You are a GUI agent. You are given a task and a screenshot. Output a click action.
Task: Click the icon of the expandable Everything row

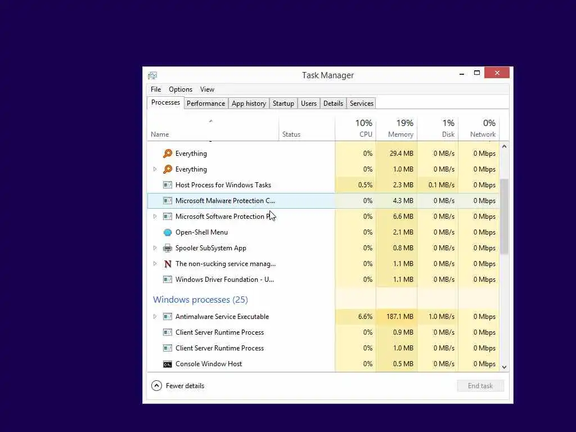click(168, 169)
